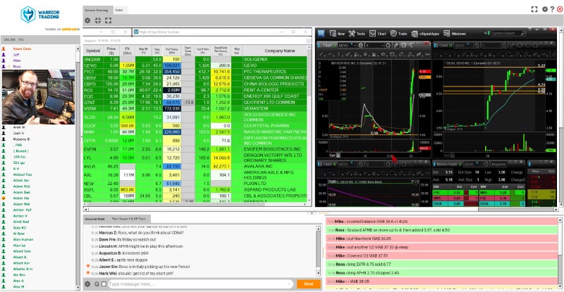
Task: Open the eSignal Windows menu
Action: click(455, 33)
